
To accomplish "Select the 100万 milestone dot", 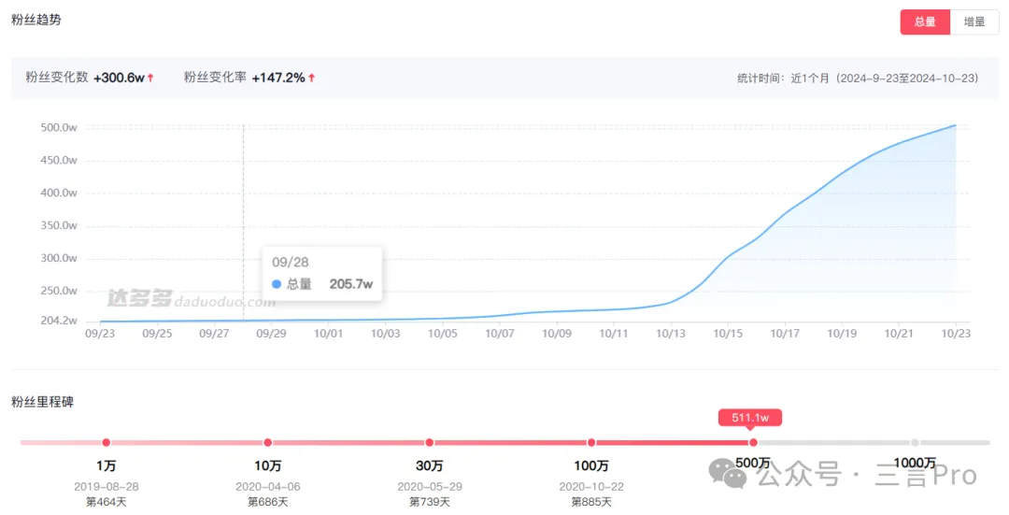I will click(591, 442).
